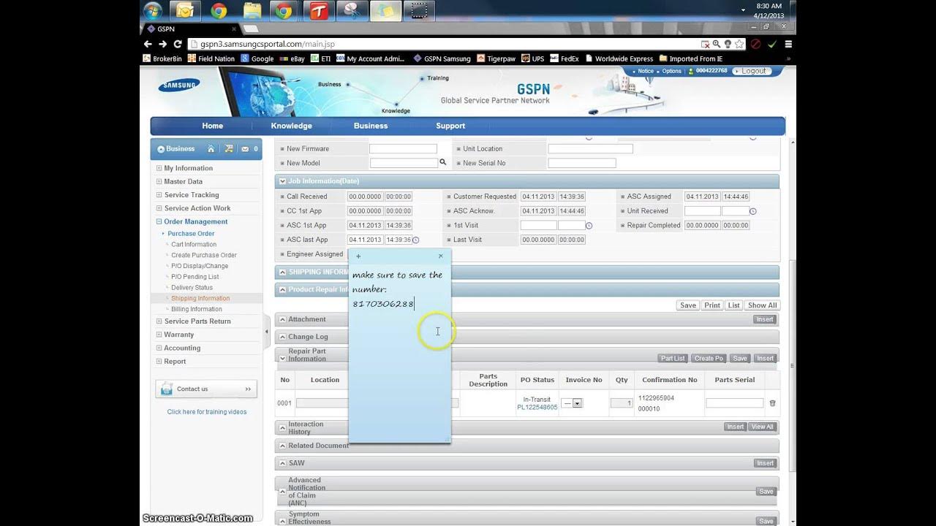Click the red blocked extension icon
Image resolution: width=936 pixels, height=526 pixels.
[755, 44]
